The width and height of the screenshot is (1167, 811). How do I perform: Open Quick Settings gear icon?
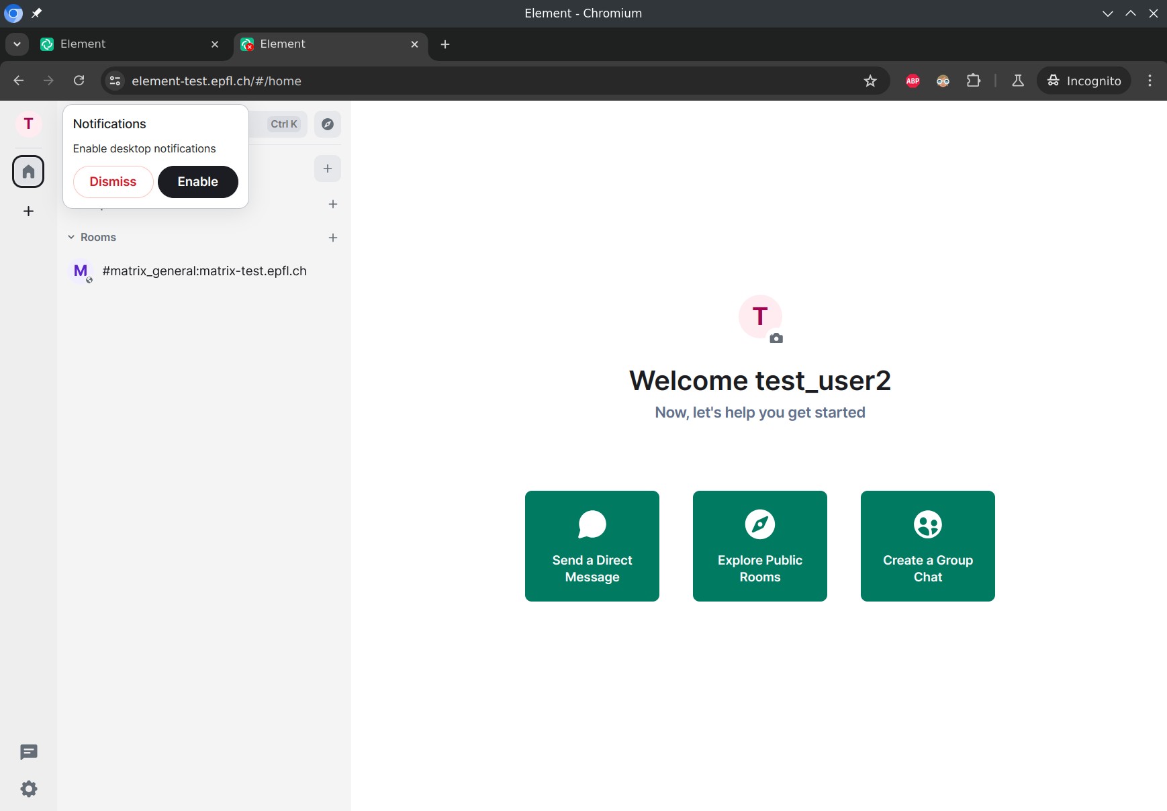pyautogui.click(x=28, y=789)
